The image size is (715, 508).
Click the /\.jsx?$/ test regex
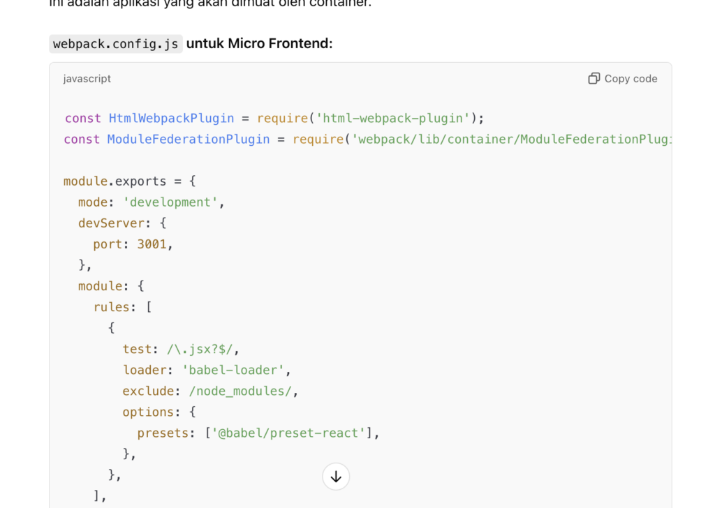(202, 349)
